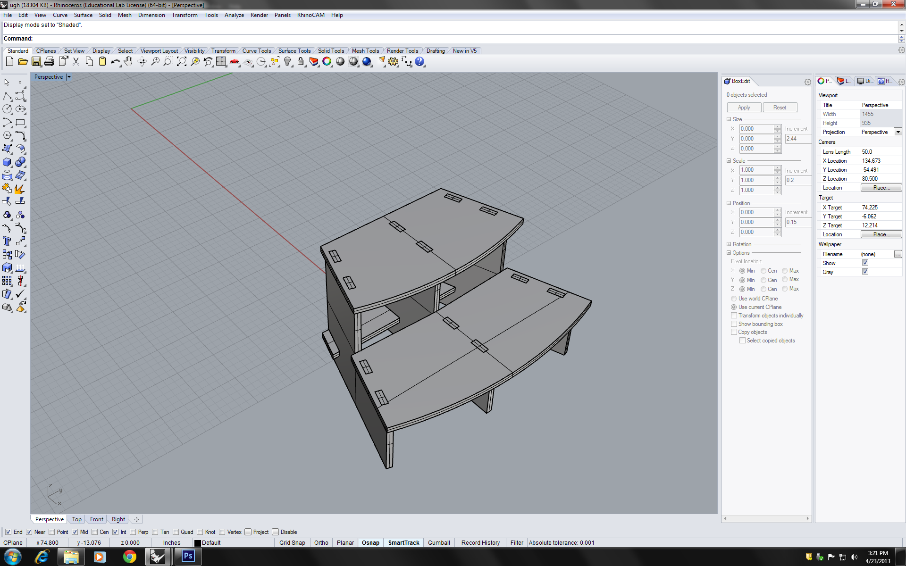The width and height of the screenshot is (906, 566).
Task: Click the Apply button in BoxEdit
Action: [744, 108]
